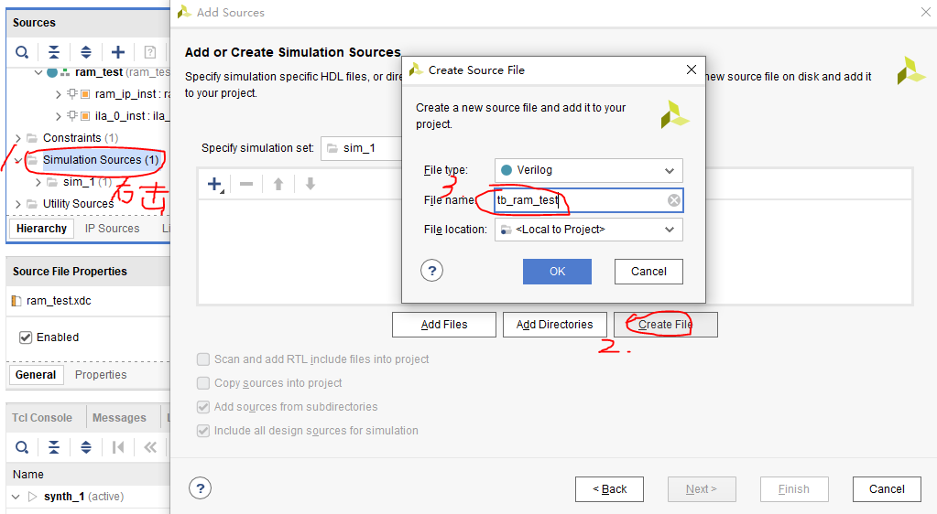Collapse all in the Sources panel toolbar
The width and height of the screenshot is (937, 514).
pos(54,52)
